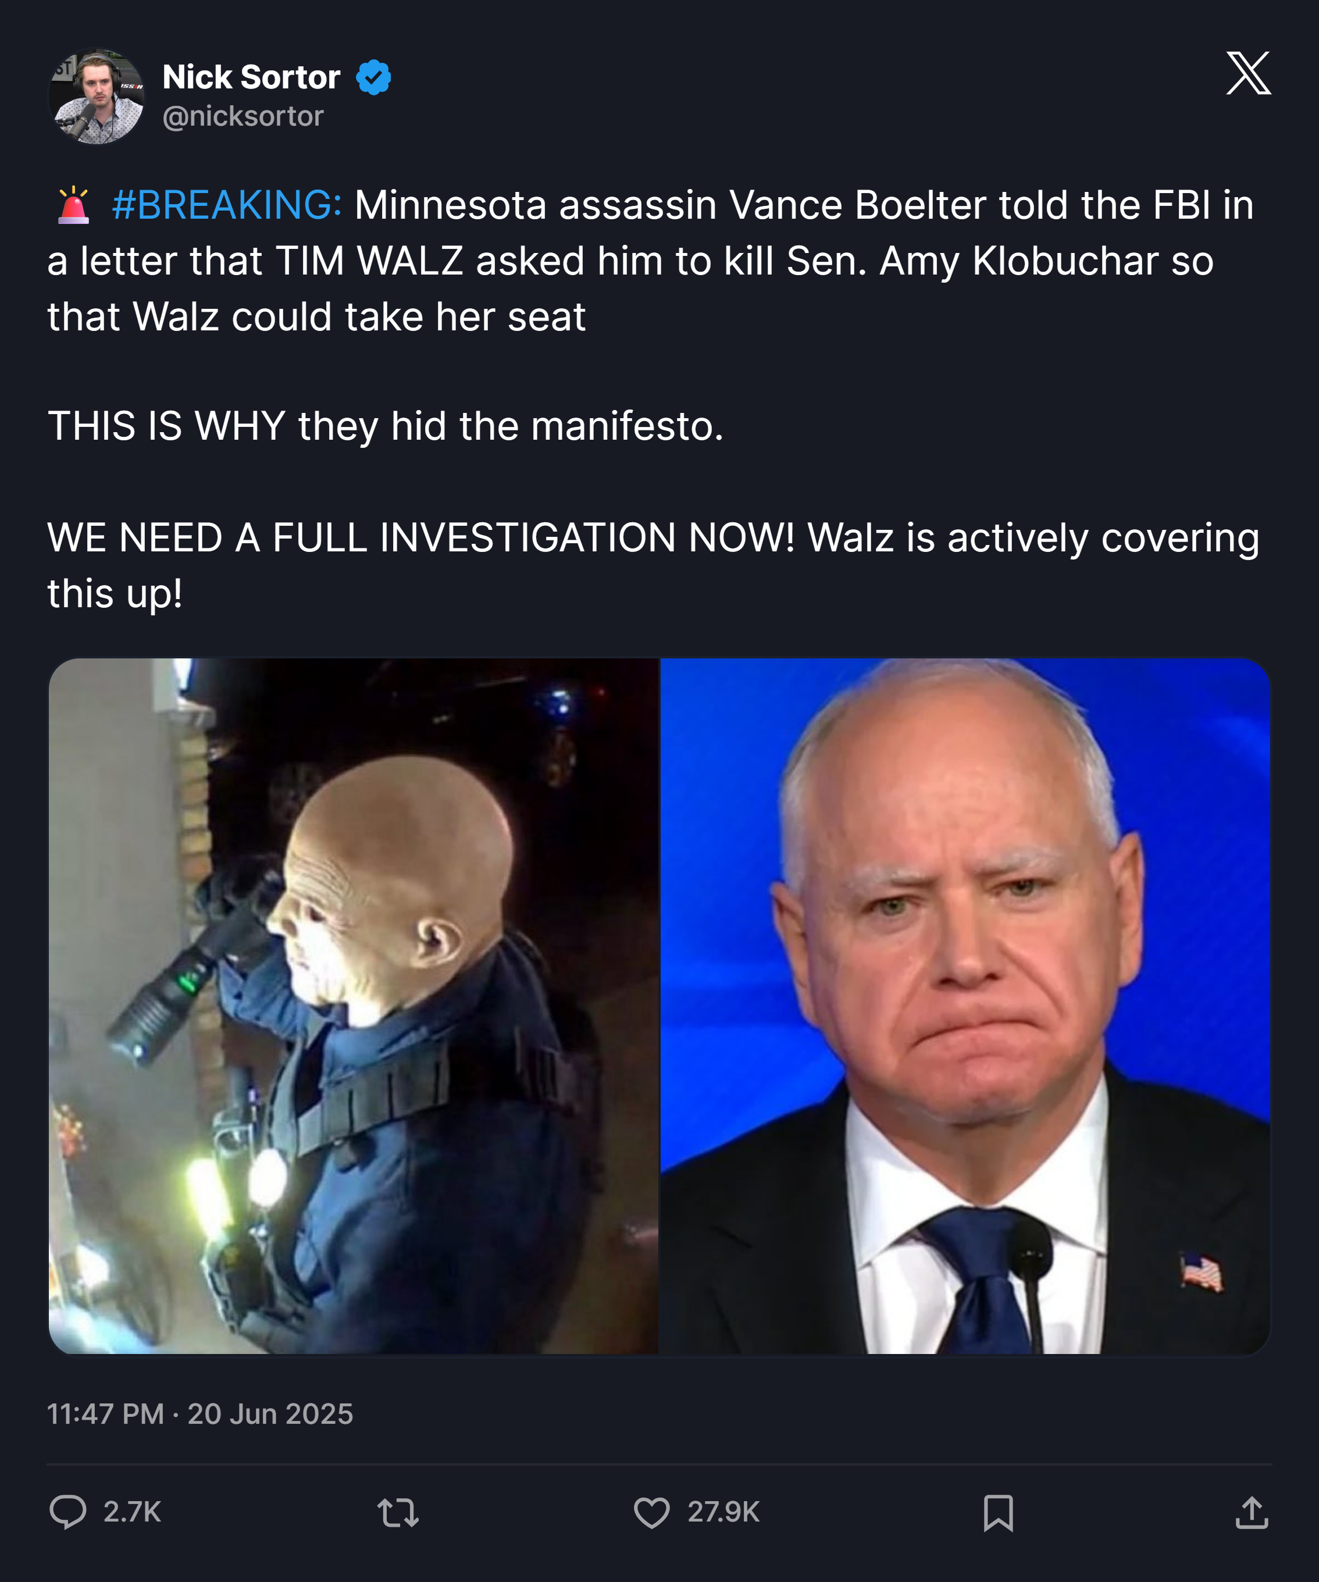Click the reply speech bubble icon
Image resolution: width=1319 pixels, height=1582 pixels.
(x=68, y=1512)
